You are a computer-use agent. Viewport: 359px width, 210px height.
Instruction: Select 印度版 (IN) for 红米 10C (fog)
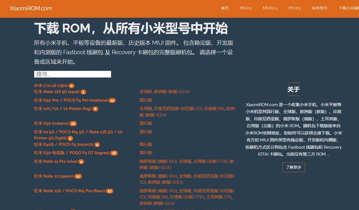(214, 109)
